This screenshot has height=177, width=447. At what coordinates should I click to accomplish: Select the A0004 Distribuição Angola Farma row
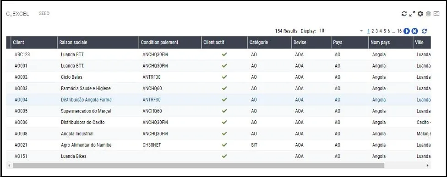(x=218, y=100)
